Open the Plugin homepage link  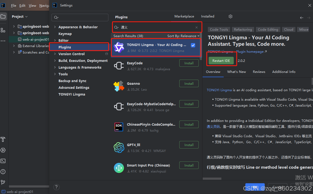[x=252, y=52]
